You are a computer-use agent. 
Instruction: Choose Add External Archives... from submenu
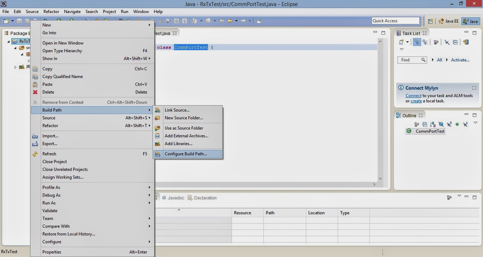(x=187, y=136)
